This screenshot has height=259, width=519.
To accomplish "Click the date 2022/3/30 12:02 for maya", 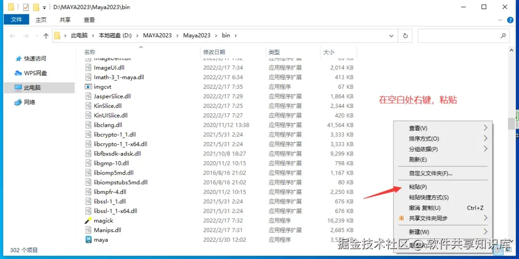I will pos(224,239).
